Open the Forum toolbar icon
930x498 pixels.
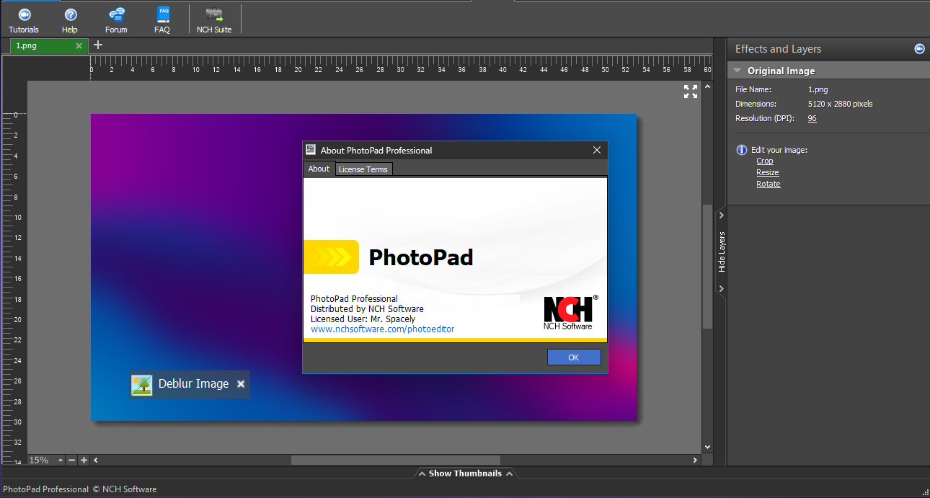(116, 20)
